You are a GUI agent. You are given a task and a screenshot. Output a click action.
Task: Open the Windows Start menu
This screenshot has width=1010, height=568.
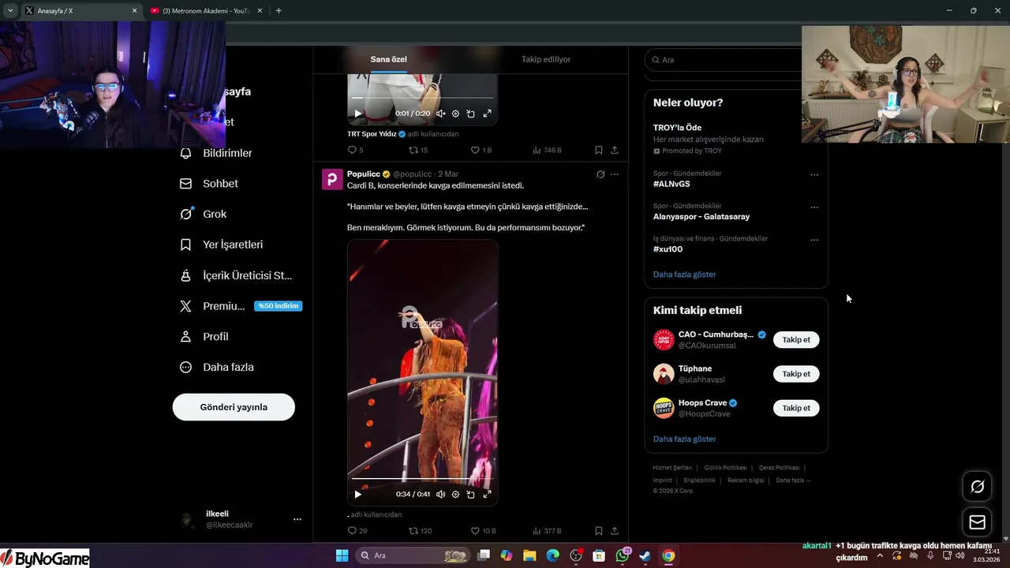click(342, 555)
